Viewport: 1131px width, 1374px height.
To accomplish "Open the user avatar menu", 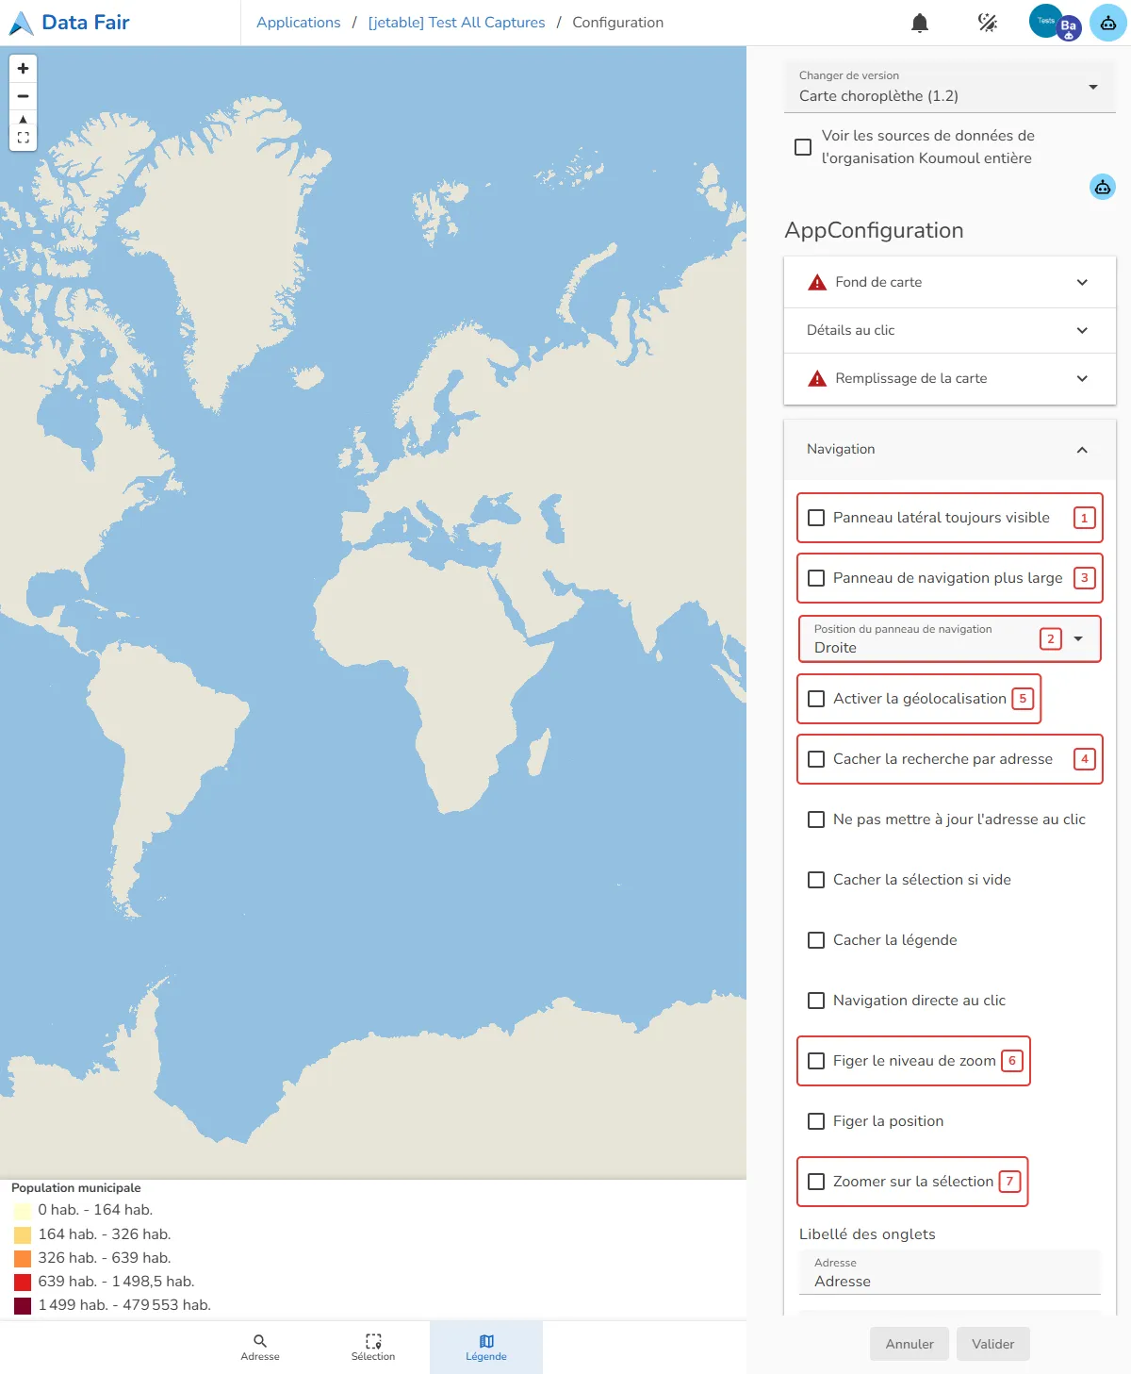I will click(x=1055, y=23).
